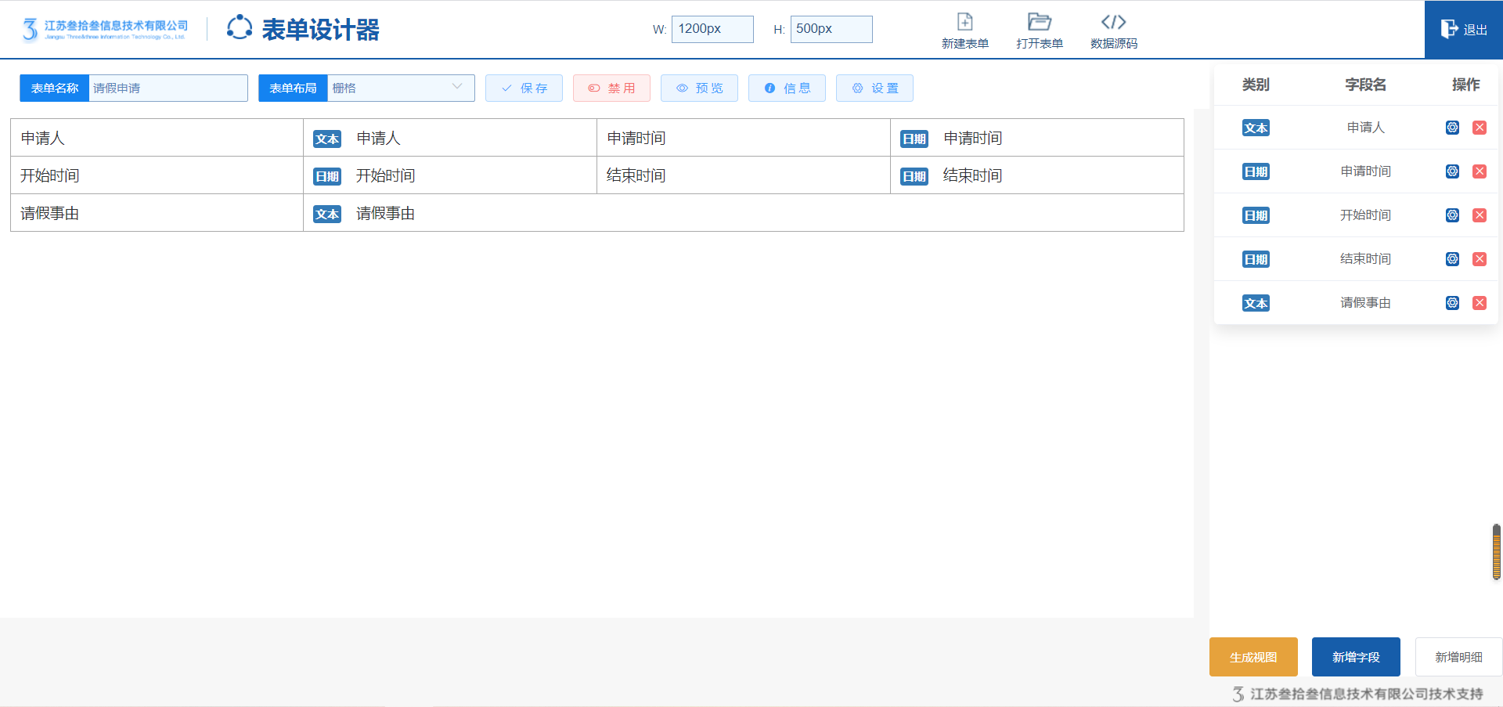
Task: Click the New Form (新建表单) icon
Action: tap(964, 23)
